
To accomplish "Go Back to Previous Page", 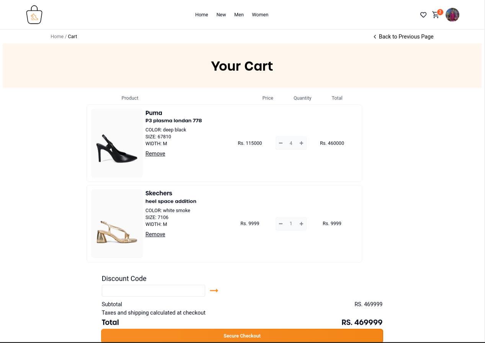I will point(403,37).
